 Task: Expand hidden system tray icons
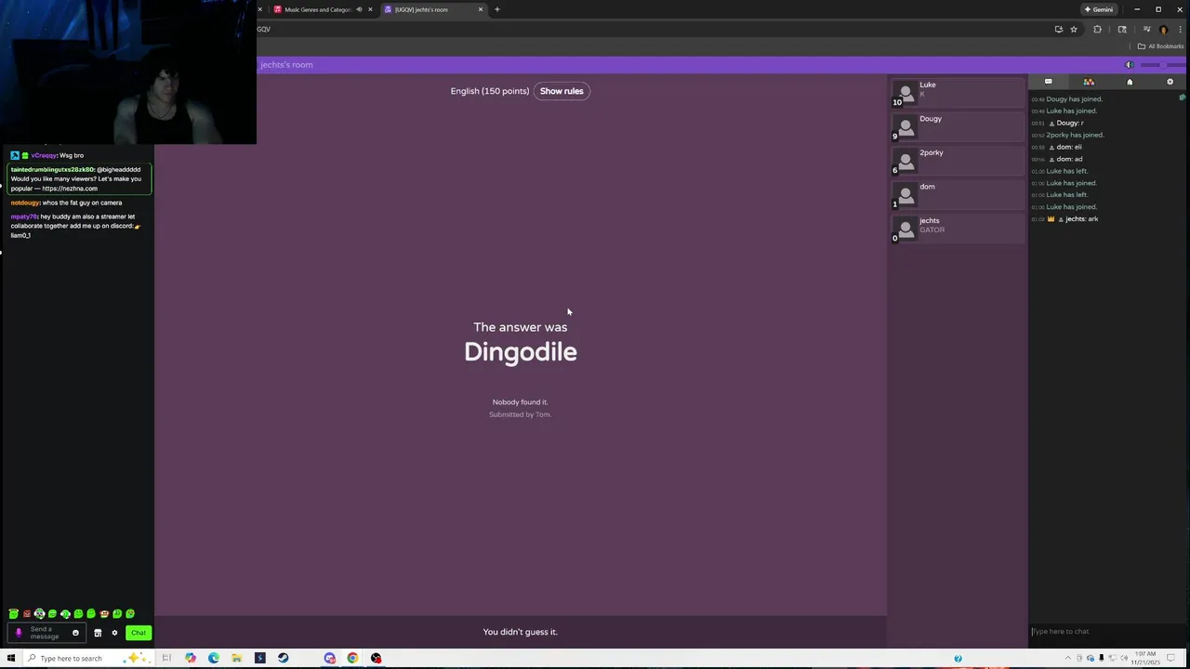(1068, 658)
